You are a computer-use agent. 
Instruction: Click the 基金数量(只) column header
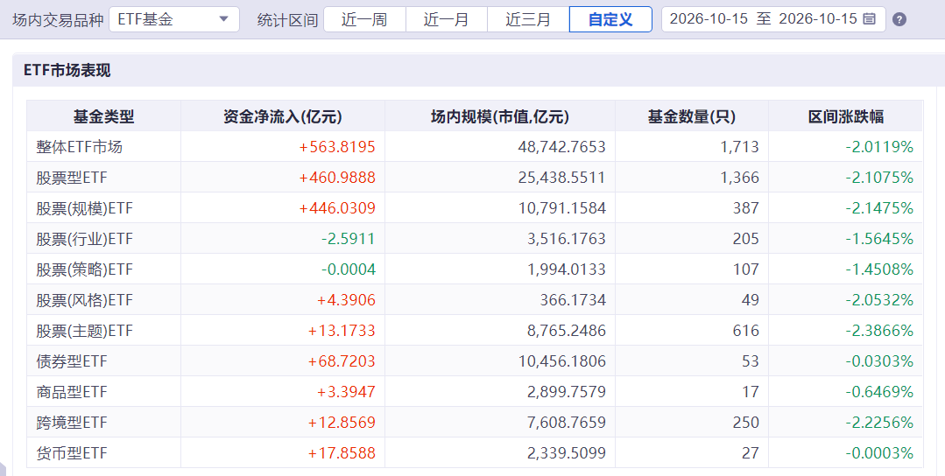692,116
